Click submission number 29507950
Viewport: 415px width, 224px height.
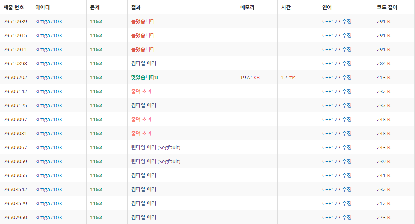(x=15, y=218)
